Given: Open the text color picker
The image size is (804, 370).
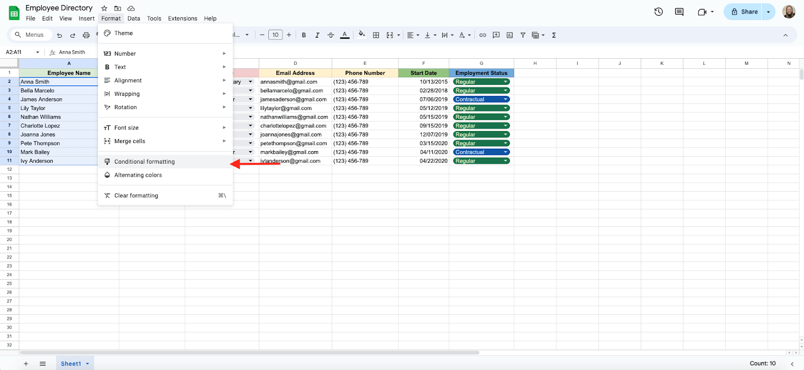Looking at the screenshot, I should click(x=345, y=35).
